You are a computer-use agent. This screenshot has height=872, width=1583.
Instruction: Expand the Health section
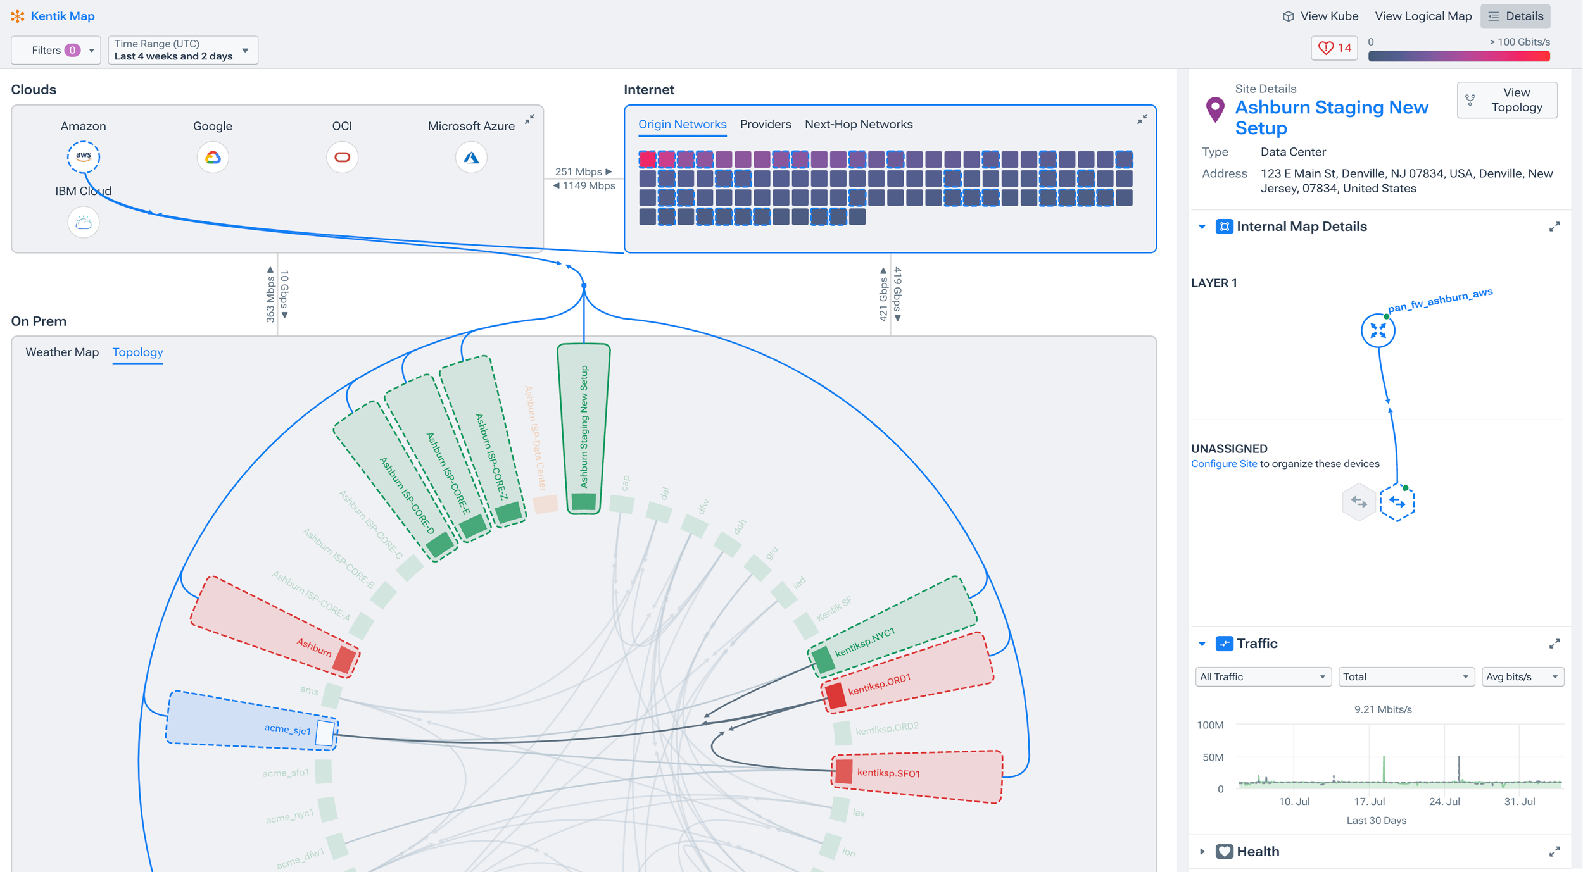[x=1202, y=852]
